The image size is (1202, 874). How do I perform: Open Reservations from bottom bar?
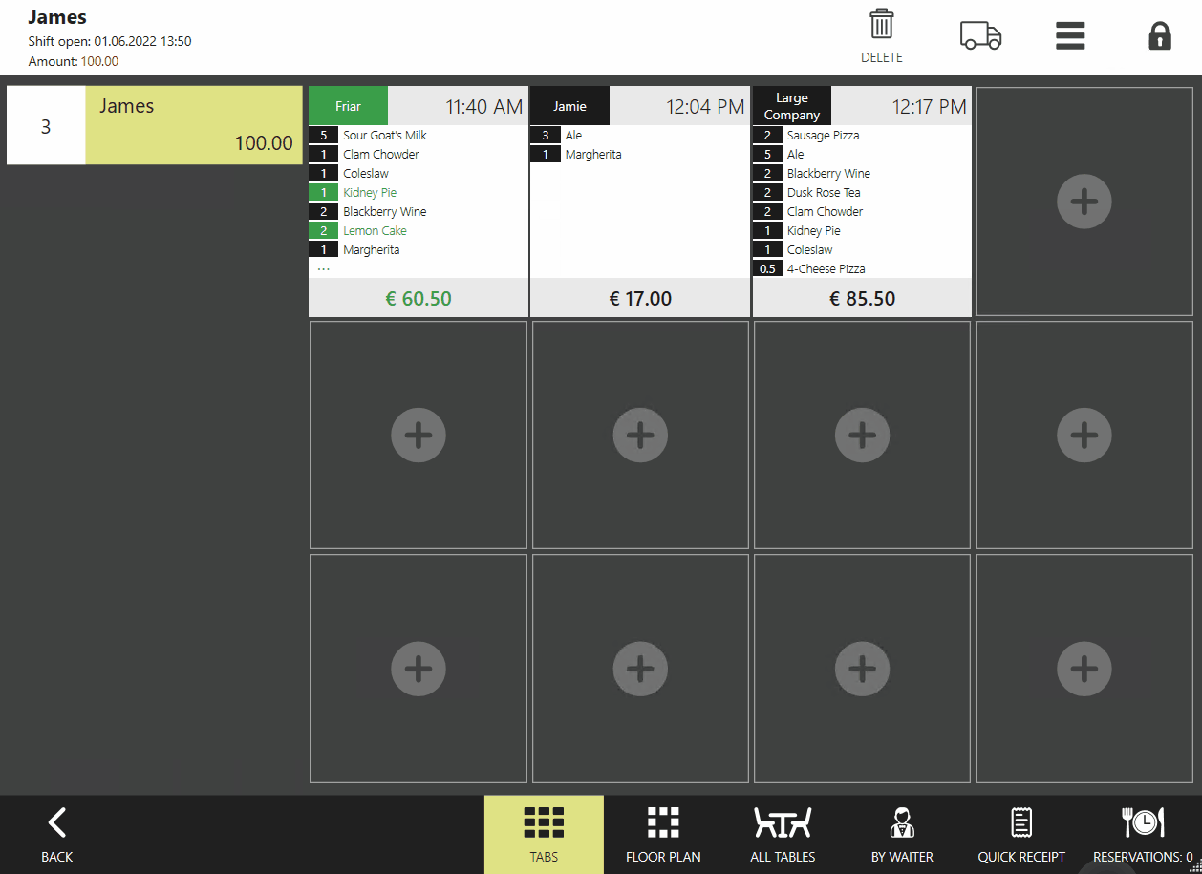point(1143,834)
